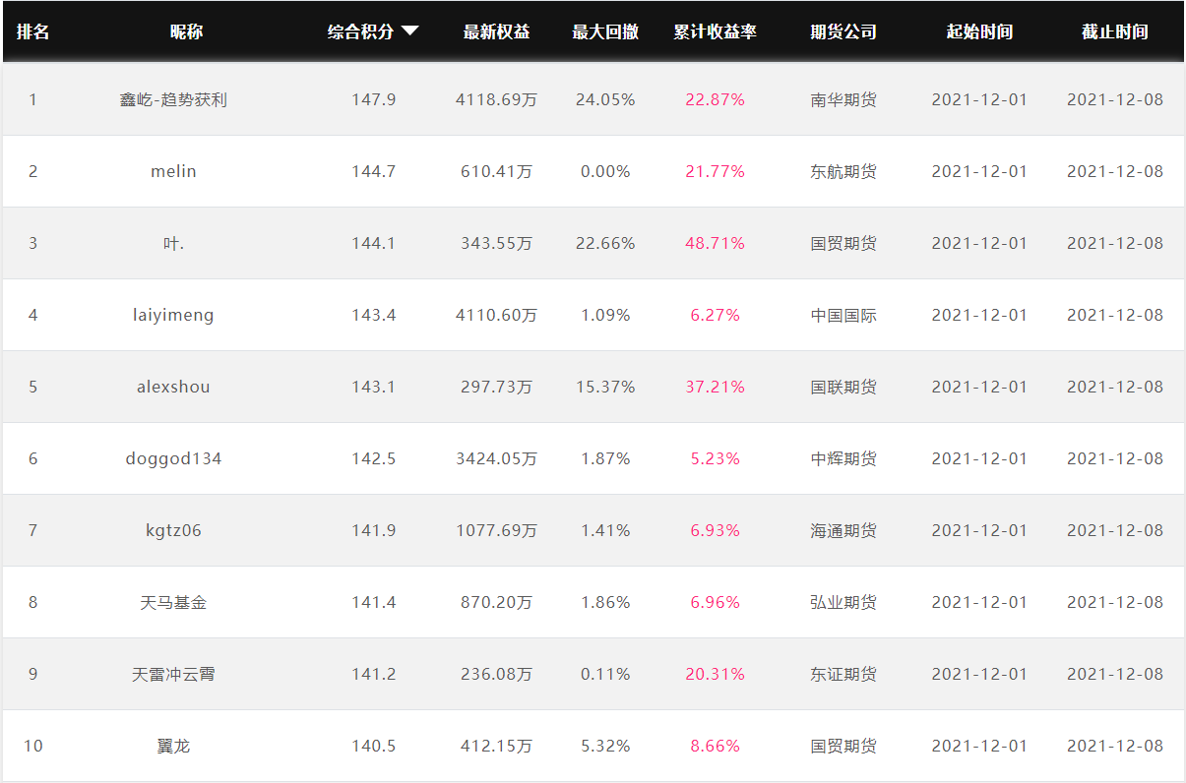Click drawdown value 0.00%
Viewport: 1186px width, 783px height.
click(x=605, y=171)
